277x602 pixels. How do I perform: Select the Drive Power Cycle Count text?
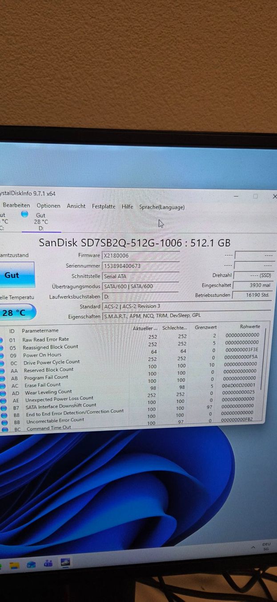[52, 362]
